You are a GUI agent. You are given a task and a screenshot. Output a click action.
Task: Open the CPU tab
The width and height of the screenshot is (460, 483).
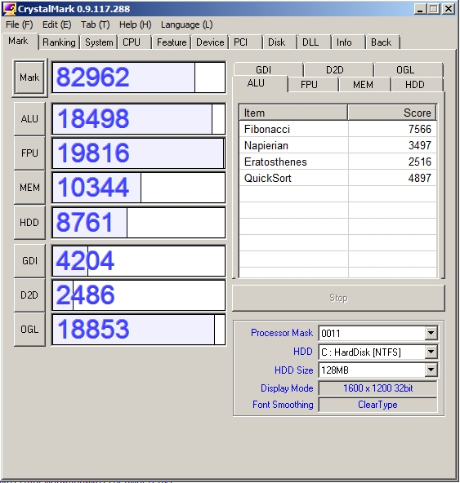132,42
